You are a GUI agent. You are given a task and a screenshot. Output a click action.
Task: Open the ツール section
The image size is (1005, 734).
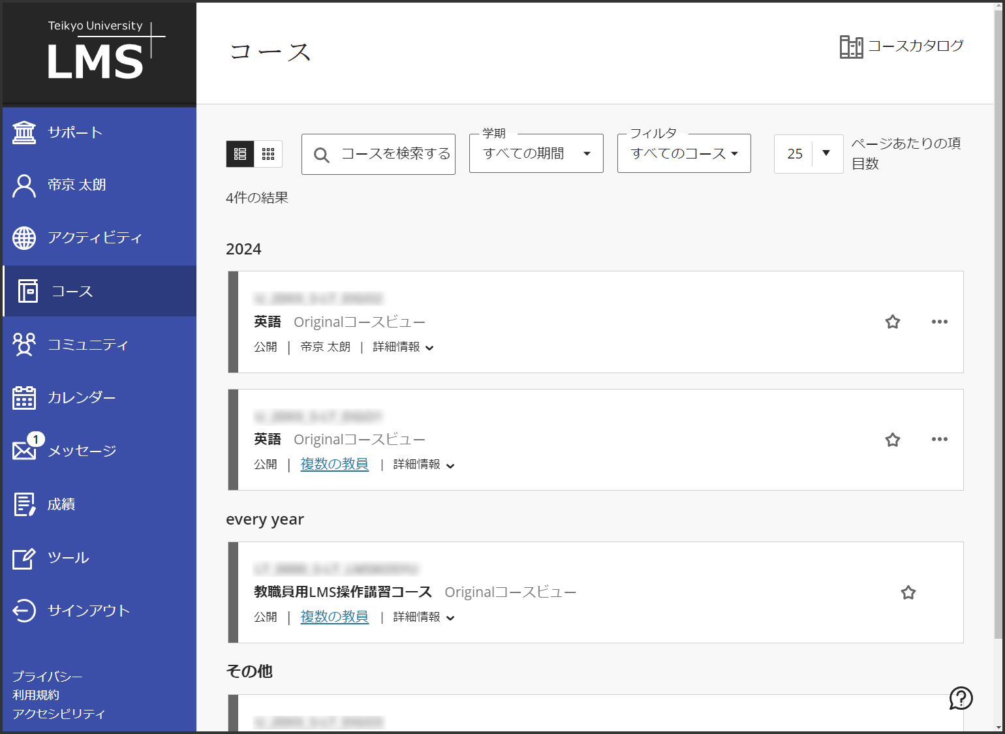click(x=69, y=558)
